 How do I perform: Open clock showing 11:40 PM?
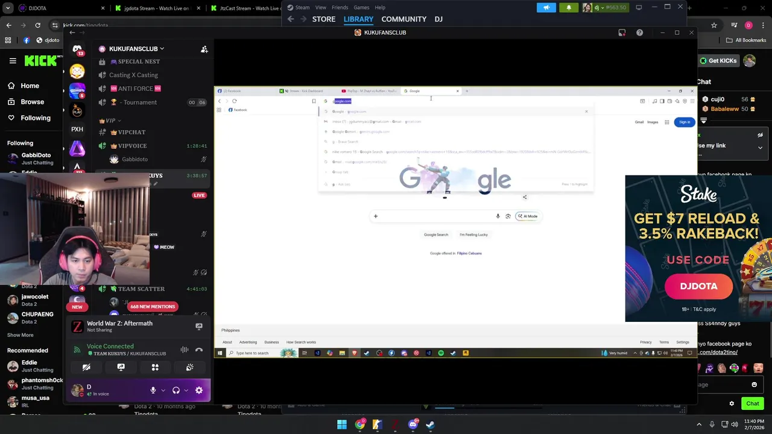[753, 424]
